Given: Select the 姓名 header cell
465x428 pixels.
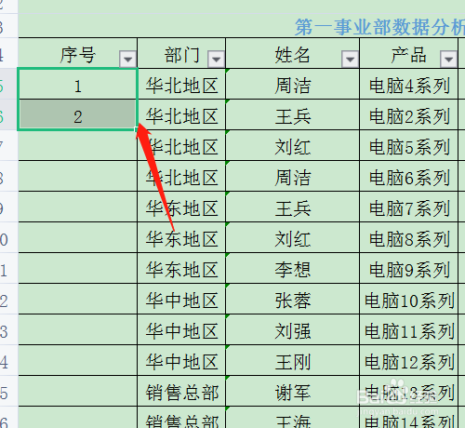Looking at the screenshot, I should [x=293, y=53].
